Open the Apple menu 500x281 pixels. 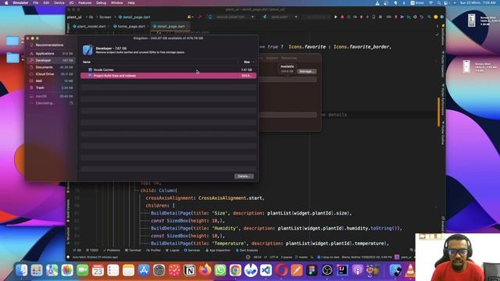[6, 3]
